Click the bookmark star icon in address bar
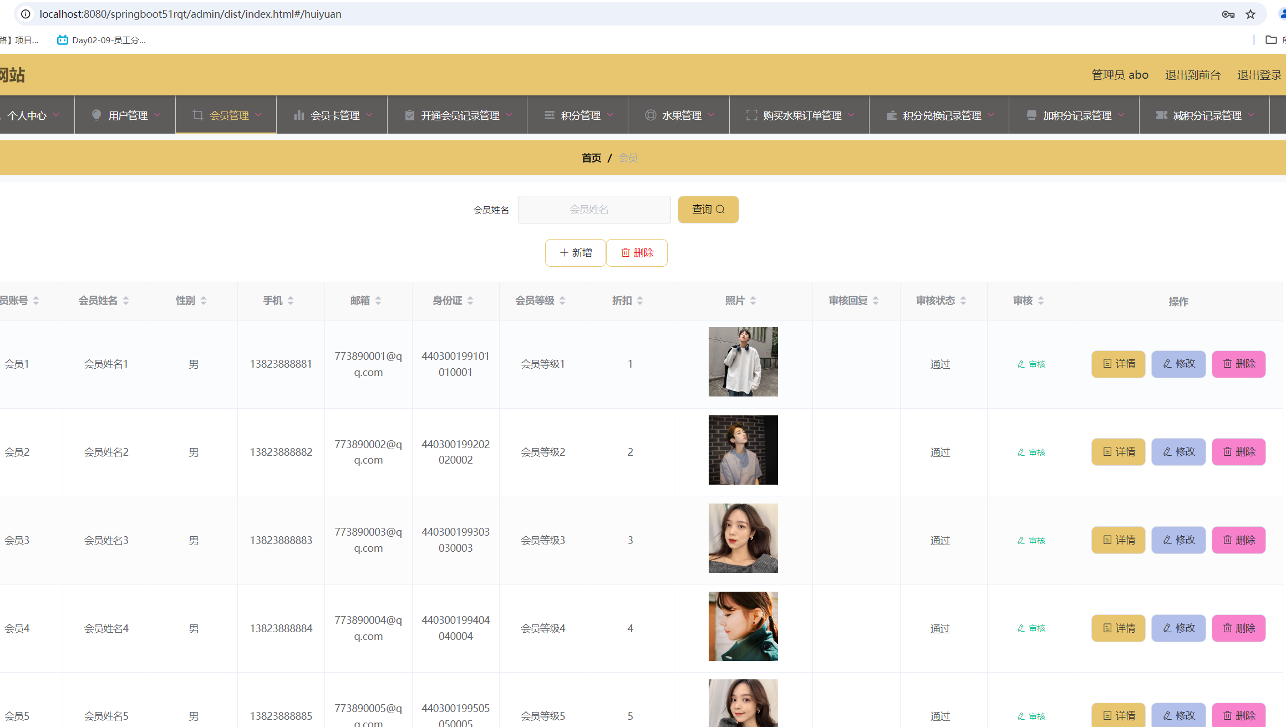 [x=1250, y=14]
